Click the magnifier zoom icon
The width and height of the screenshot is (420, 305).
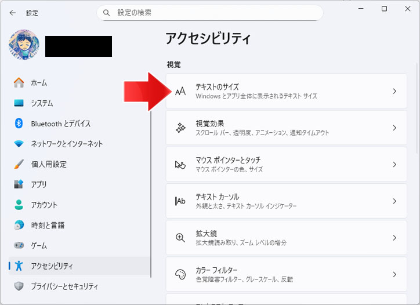coord(180,238)
